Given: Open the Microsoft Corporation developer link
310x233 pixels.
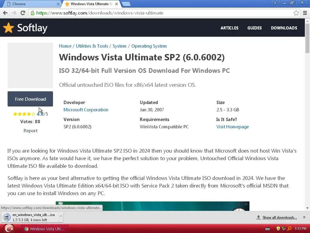Looking at the screenshot, I should (x=86, y=110).
